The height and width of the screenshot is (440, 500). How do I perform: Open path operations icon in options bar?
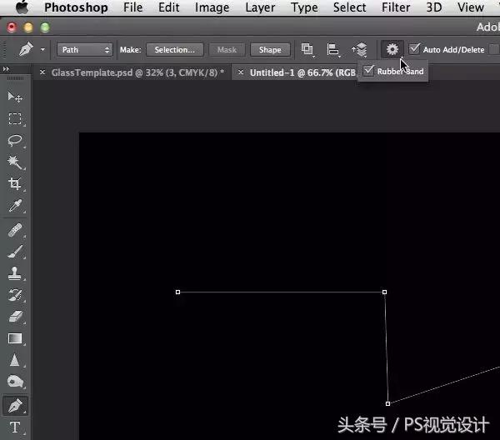coord(307,50)
